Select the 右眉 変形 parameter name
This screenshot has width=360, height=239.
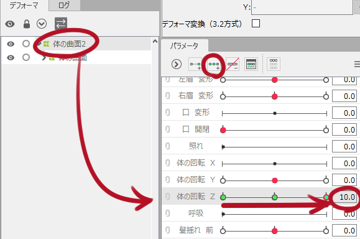(196, 96)
